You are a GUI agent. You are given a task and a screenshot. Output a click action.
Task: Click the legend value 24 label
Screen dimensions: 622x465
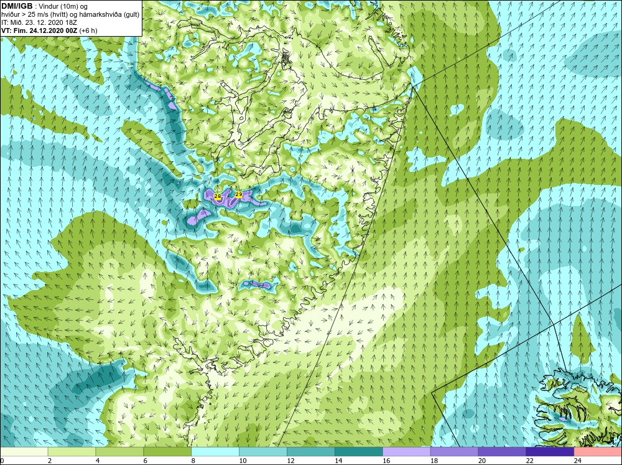click(x=578, y=461)
